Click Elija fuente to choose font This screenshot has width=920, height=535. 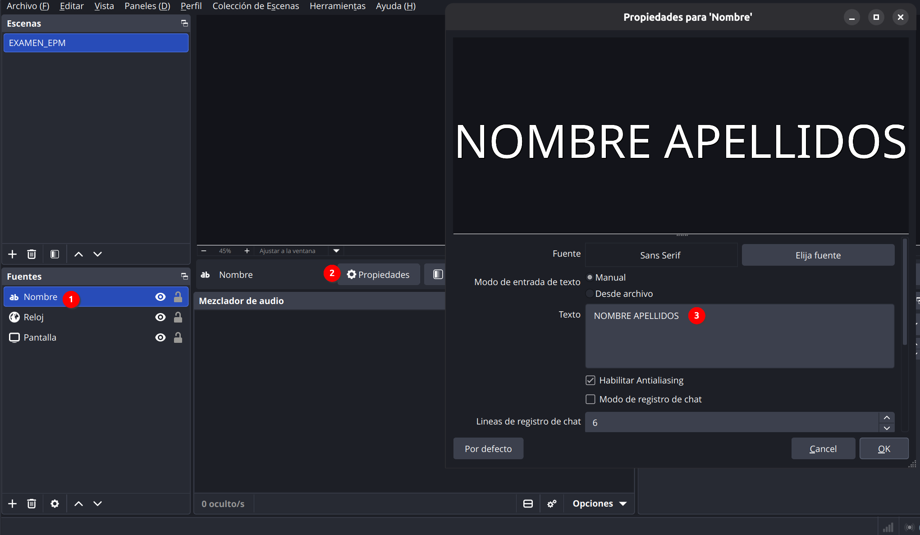pos(818,255)
